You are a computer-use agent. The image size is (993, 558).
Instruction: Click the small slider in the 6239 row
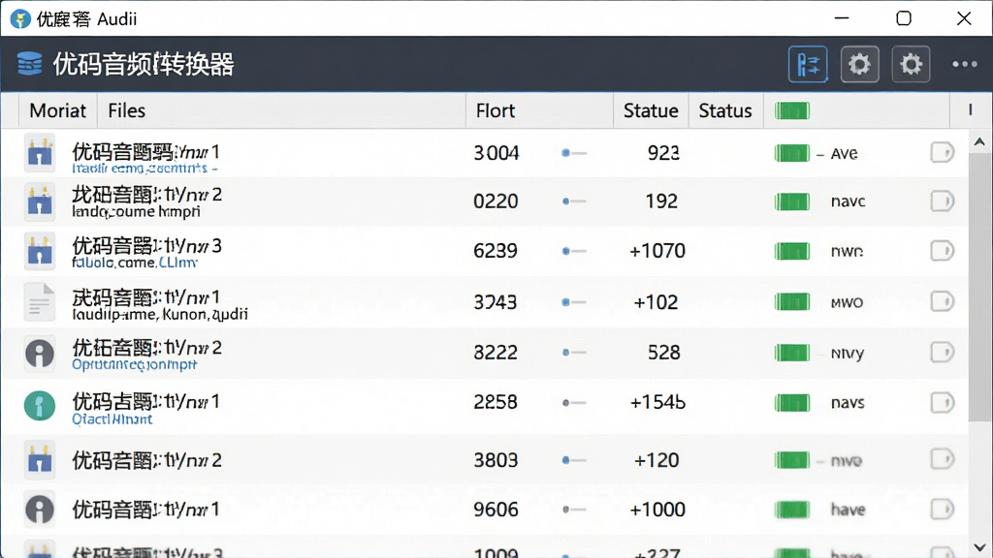(x=574, y=251)
